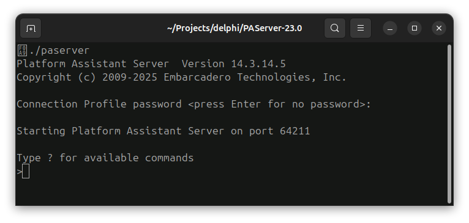469x223 pixels.
Task: Maximize the terminal window
Action: tap(415, 28)
